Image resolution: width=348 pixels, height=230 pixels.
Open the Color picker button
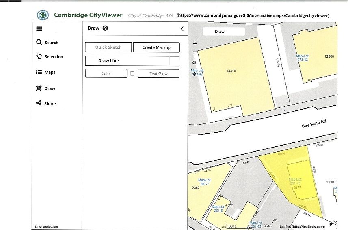coord(106,73)
